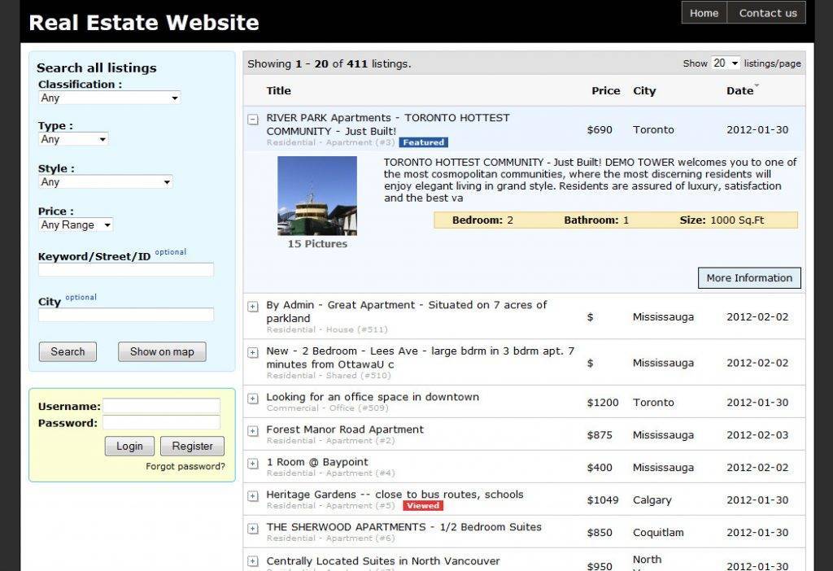This screenshot has width=833, height=571.
Task: Open Forest Manor Road Apartment listing
Action: point(345,429)
